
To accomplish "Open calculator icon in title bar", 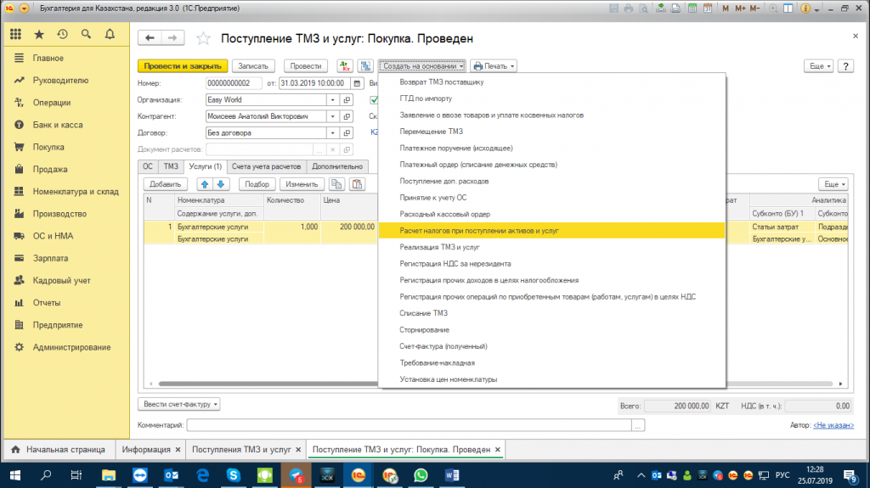I will pyautogui.click(x=692, y=8).
